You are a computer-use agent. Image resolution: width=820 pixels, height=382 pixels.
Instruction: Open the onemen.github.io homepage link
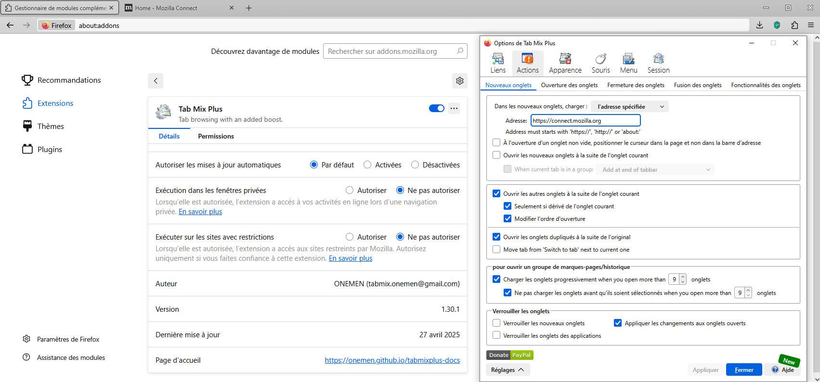pyautogui.click(x=392, y=360)
